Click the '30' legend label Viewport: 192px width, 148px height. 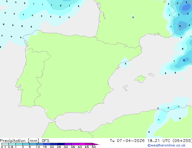[66, 147]
